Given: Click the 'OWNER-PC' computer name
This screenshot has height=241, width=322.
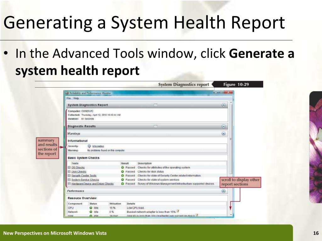Looking at the screenshot, I should 87,111.
